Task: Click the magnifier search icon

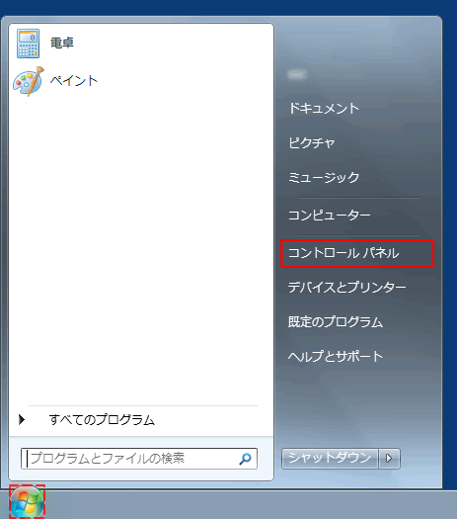Action: coord(245,459)
